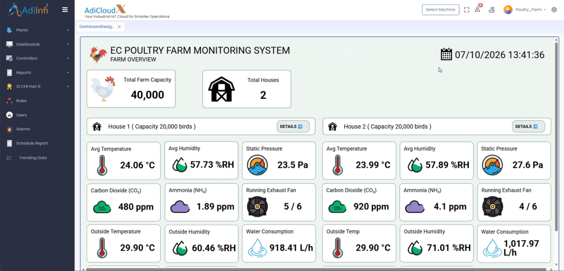Viewport: 564px width, 271px height.
Task: Expand the Controllers menu arrow
Action: [x=68, y=58]
